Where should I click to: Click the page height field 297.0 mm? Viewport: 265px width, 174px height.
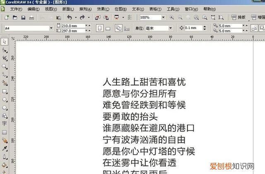[73, 31]
